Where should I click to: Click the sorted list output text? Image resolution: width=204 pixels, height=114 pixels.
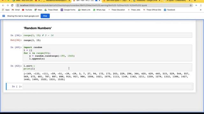pos(106,77)
